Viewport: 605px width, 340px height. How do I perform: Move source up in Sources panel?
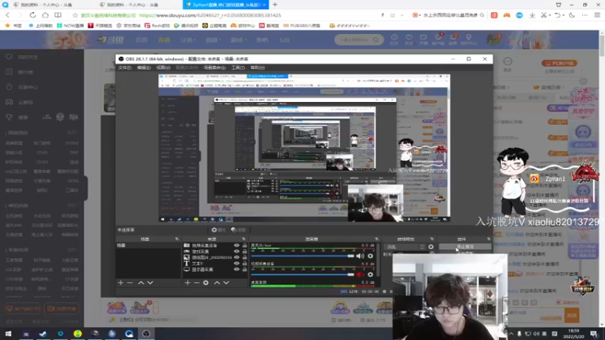point(217,283)
